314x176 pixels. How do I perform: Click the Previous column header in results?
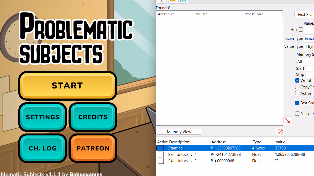click(x=262, y=14)
